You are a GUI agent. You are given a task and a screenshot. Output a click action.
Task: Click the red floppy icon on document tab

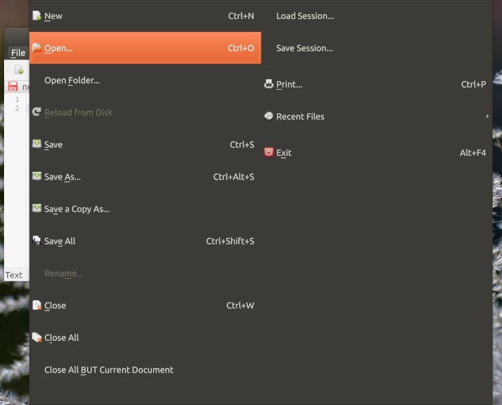click(x=13, y=86)
